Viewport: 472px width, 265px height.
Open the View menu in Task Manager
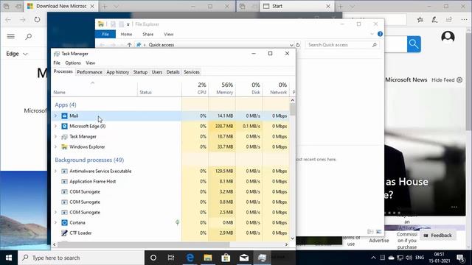point(90,63)
